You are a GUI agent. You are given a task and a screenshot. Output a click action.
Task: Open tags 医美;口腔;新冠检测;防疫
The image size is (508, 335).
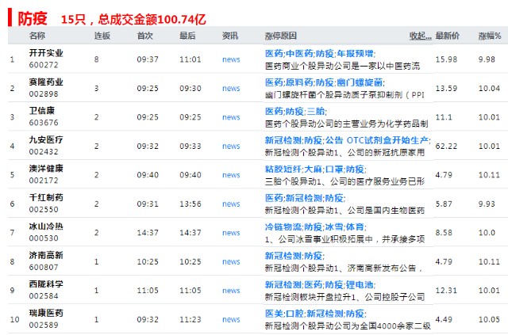(x=316, y=314)
